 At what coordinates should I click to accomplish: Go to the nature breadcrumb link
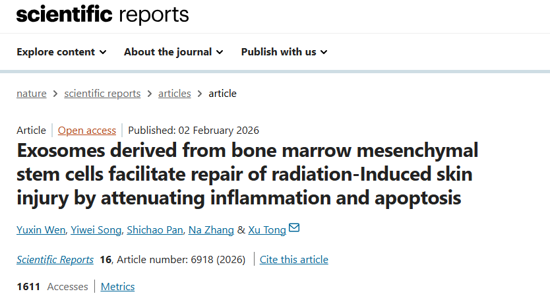32,94
